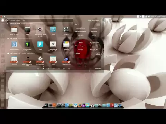The width and height of the screenshot is (166, 124).
Task: Switch to the Videos lens
Action: [54, 69]
